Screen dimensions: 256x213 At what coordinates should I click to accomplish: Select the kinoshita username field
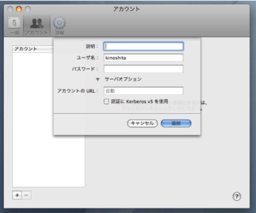143,58
